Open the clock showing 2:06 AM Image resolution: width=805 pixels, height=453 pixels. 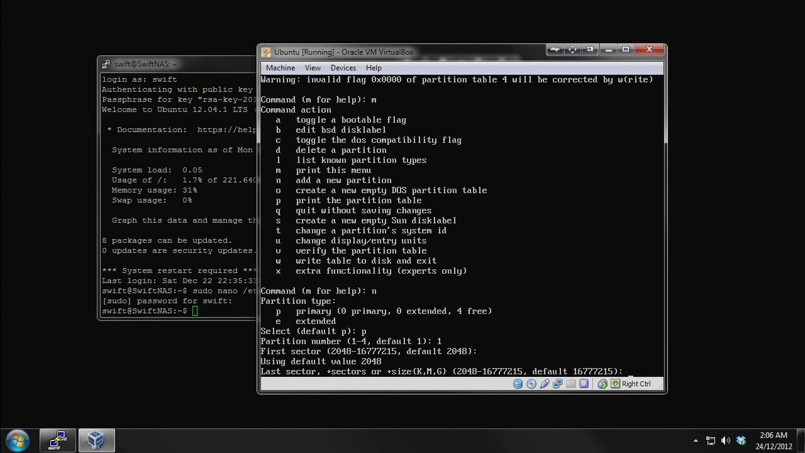[774, 441]
